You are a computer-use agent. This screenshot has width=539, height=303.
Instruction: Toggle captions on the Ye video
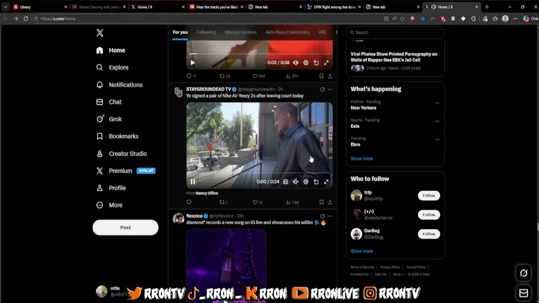tap(286, 182)
